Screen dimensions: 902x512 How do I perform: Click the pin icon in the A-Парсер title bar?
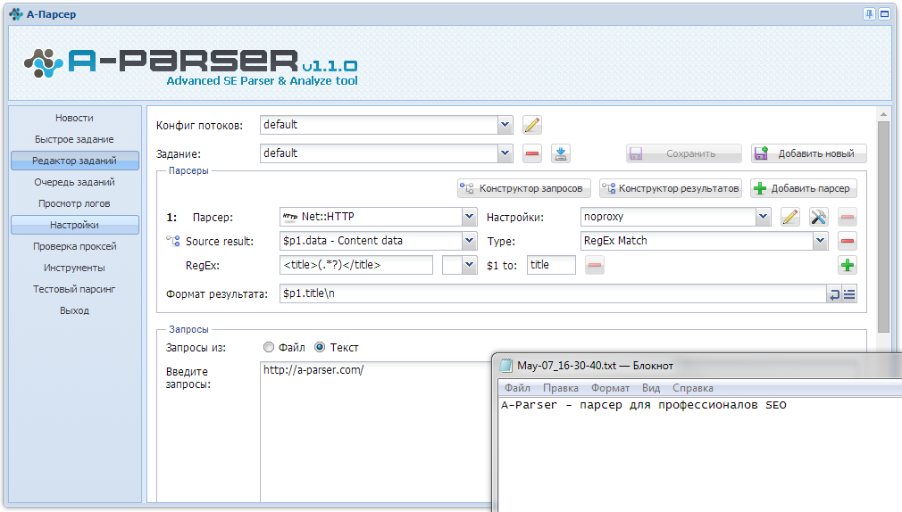pos(869,13)
